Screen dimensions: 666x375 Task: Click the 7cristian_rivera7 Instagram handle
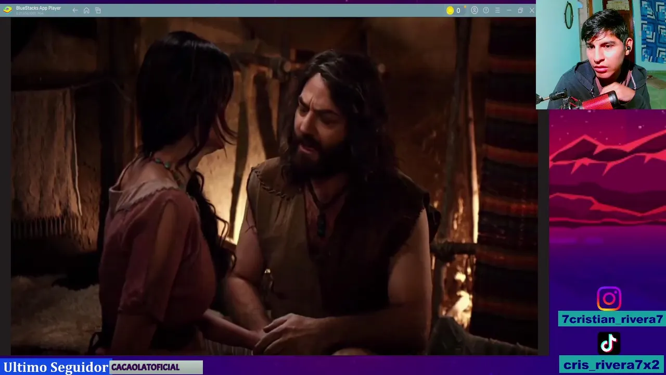point(612,319)
